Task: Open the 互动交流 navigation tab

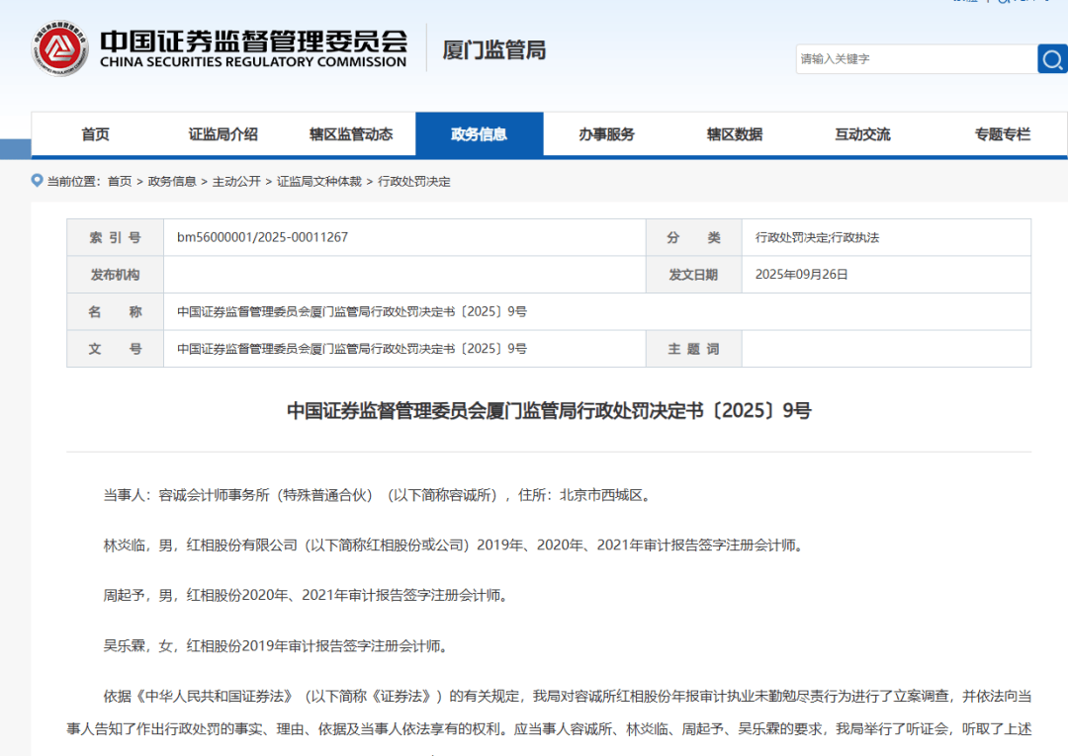Action: point(863,134)
